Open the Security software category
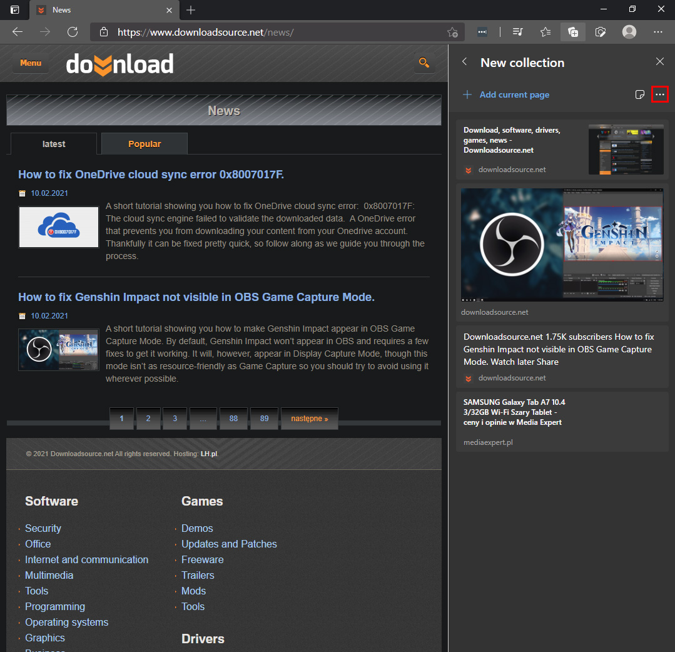 (43, 528)
